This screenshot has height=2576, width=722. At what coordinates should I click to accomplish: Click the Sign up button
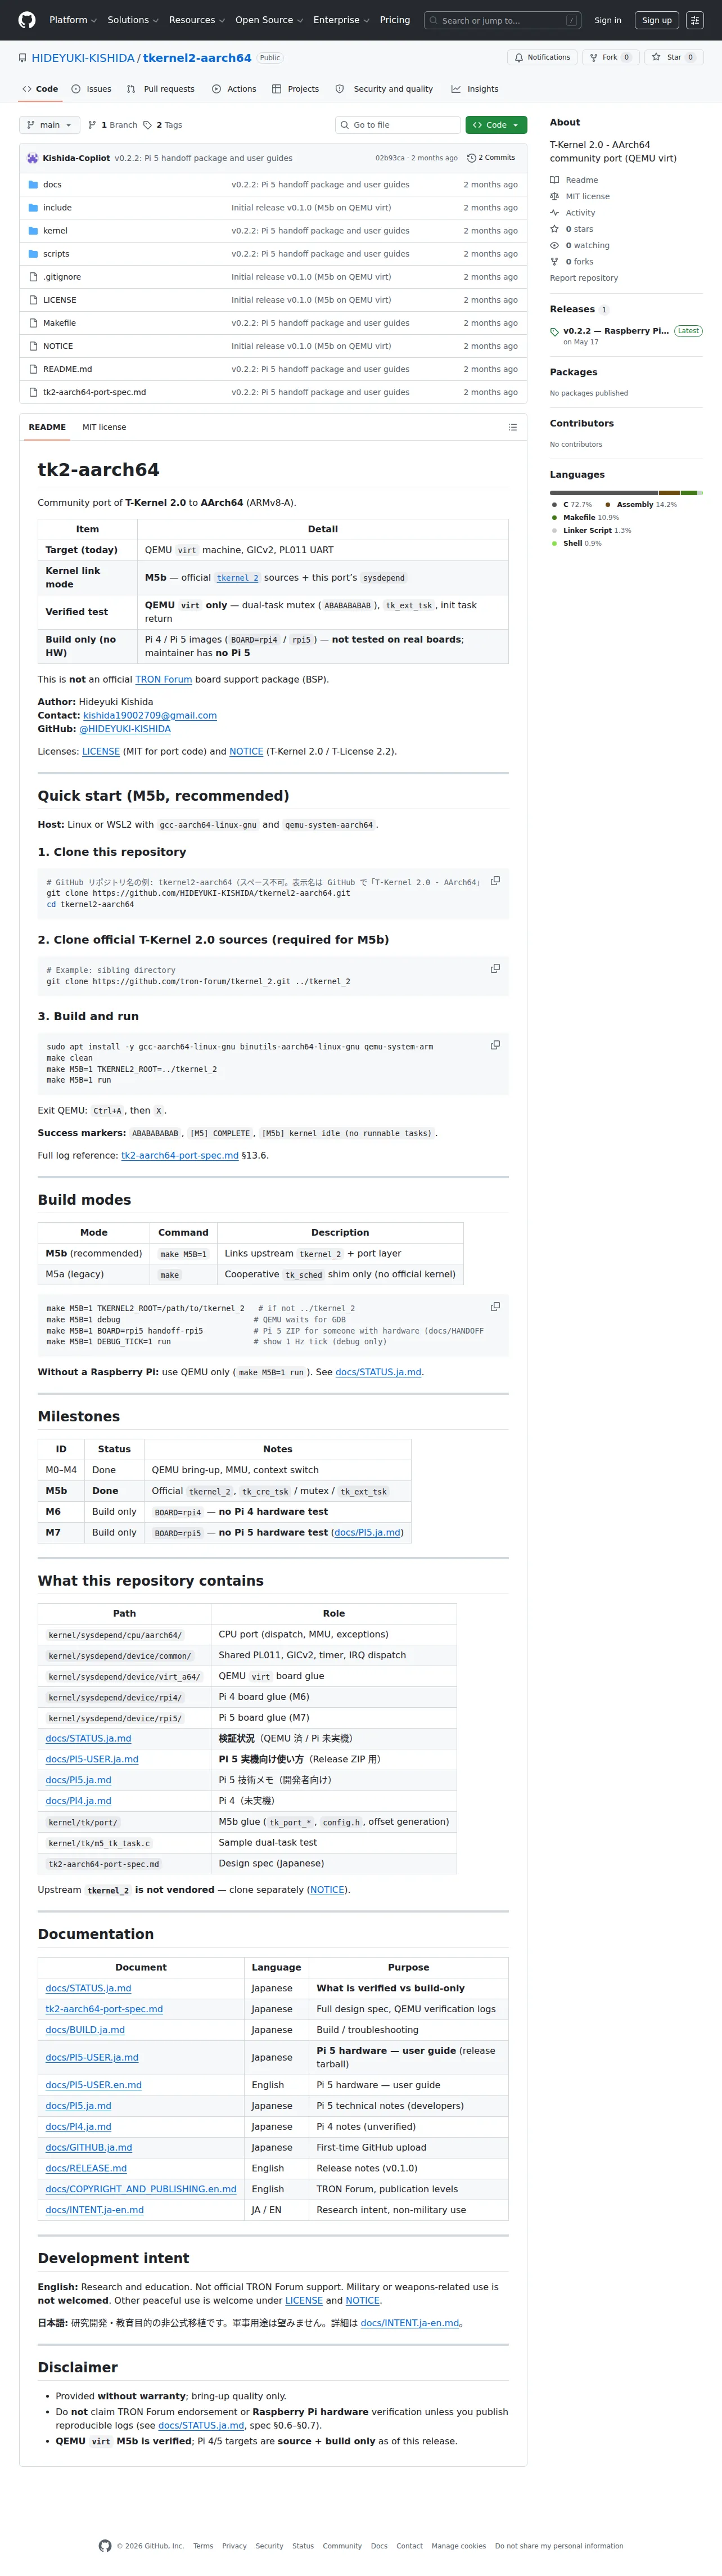point(657,20)
